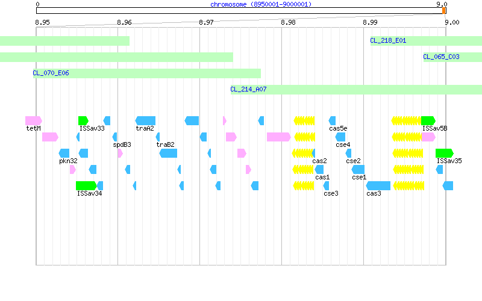This screenshot has height=301, width=482.
Task: Select the green ISSav33 element
Action: [83, 121]
